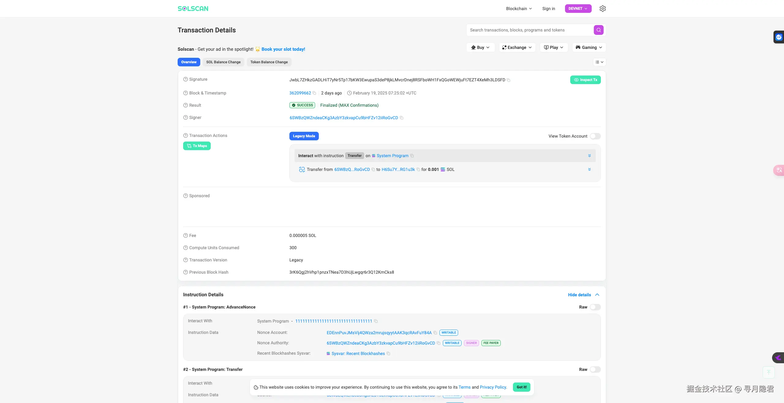784x403 pixels.
Task: Click the Inspect Tx button
Action: (585, 80)
